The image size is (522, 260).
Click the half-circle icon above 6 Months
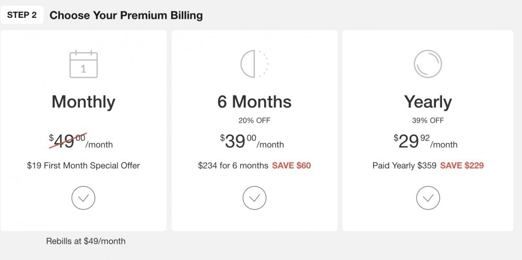pos(254,64)
